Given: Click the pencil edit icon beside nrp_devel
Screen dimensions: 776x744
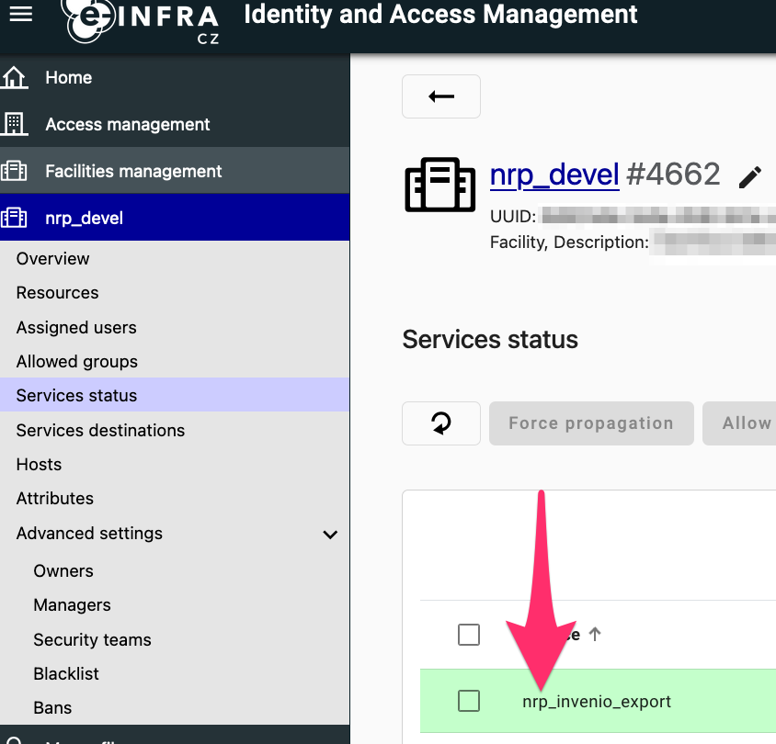Looking at the screenshot, I should click(750, 176).
